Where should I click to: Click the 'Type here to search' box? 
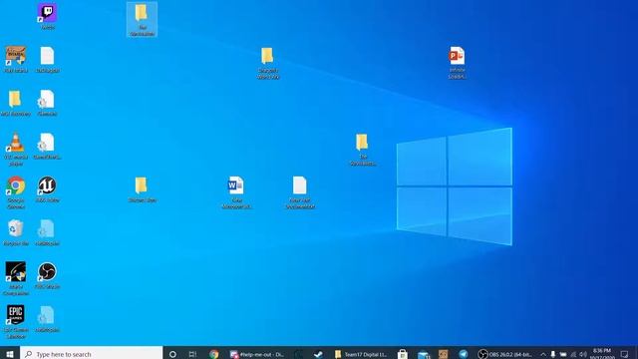click(x=91, y=353)
